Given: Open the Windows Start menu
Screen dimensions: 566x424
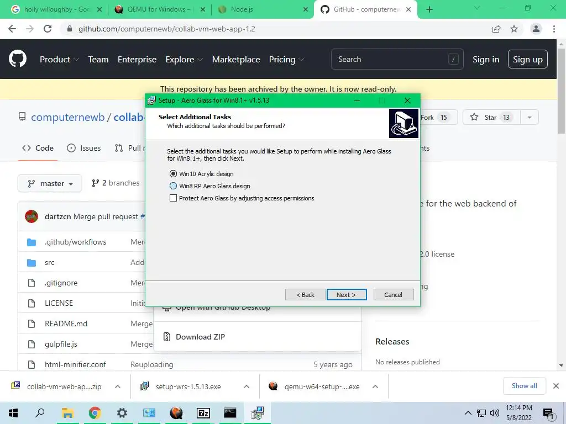Looking at the screenshot, I should click(13, 413).
